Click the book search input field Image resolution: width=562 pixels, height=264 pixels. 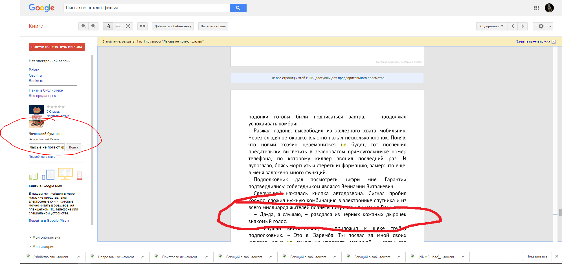(x=47, y=147)
